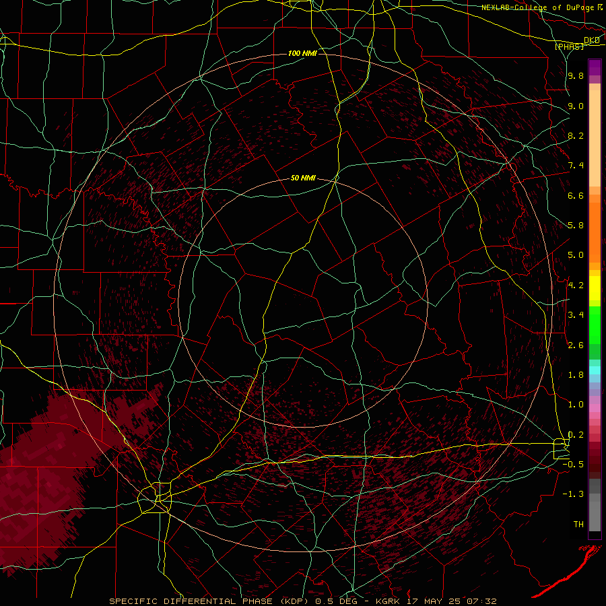Select the -1.3 scale value
The width and height of the screenshot is (606, 606).
click(573, 494)
